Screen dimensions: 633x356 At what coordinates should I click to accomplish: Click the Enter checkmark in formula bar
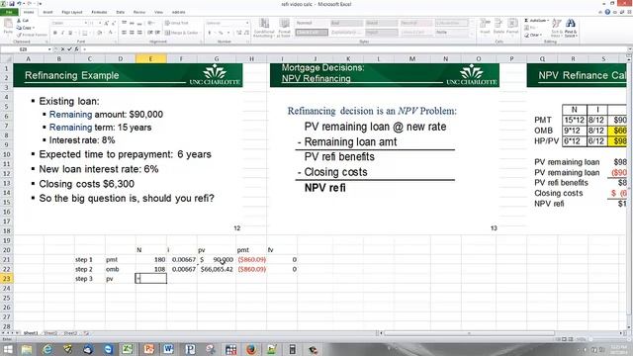[69, 49]
